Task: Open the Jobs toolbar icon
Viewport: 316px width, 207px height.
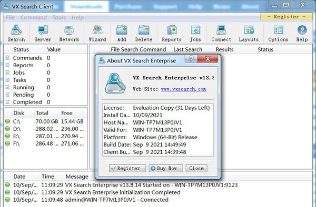Action: pos(195,33)
